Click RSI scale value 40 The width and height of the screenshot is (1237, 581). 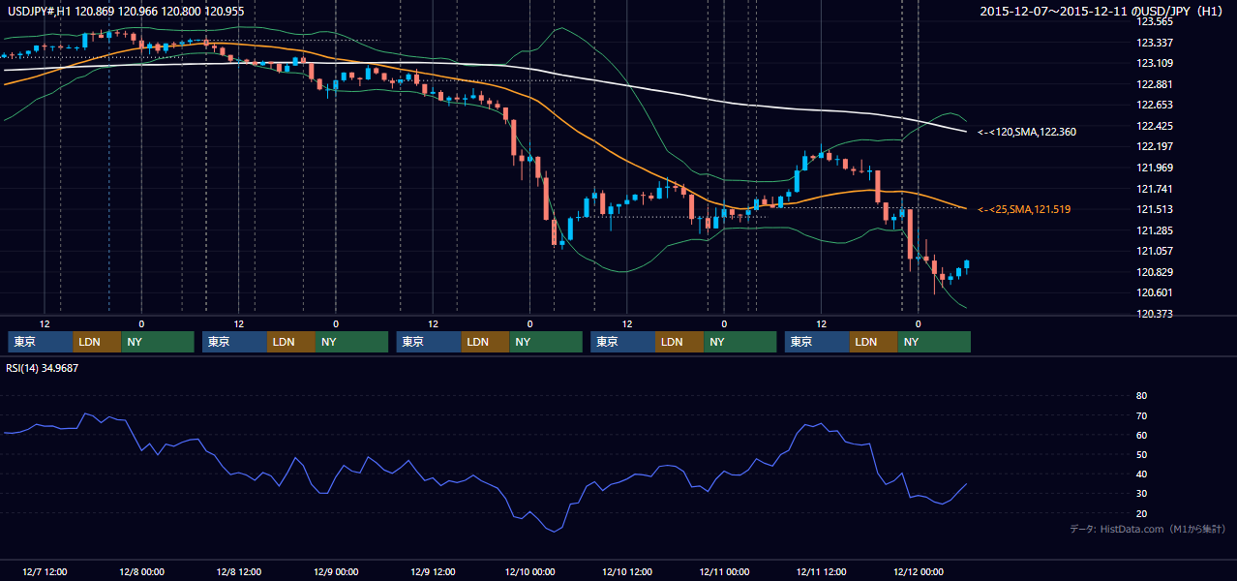1142,474
